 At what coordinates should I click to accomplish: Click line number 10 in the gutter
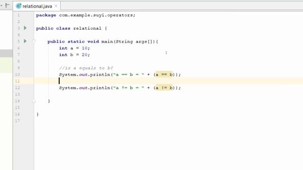[x=18, y=75]
